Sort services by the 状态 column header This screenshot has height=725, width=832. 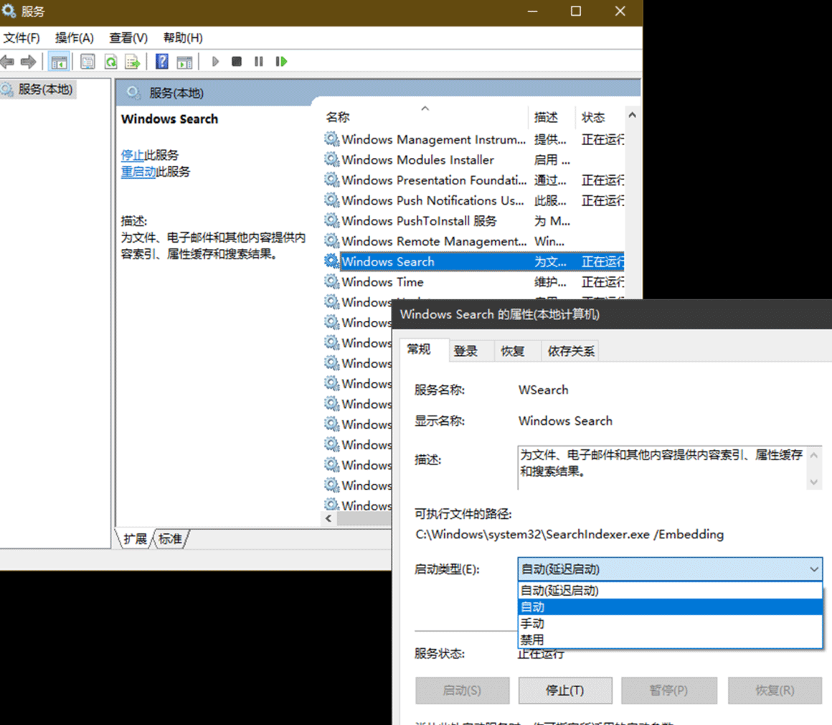point(600,117)
